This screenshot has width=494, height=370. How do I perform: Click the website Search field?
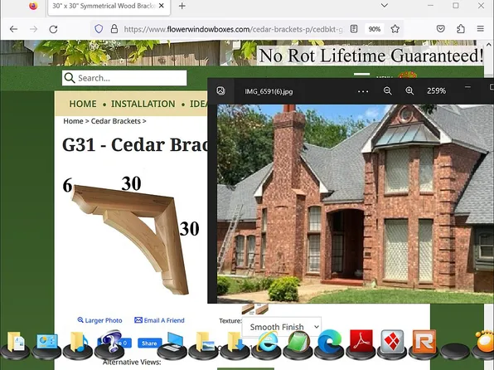coord(124,78)
